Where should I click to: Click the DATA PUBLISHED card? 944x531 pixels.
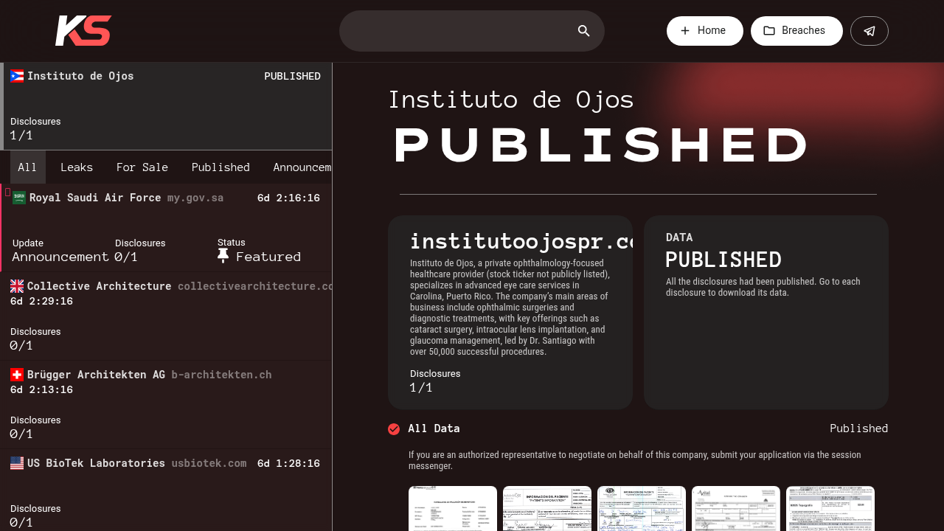[x=766, y=312]
